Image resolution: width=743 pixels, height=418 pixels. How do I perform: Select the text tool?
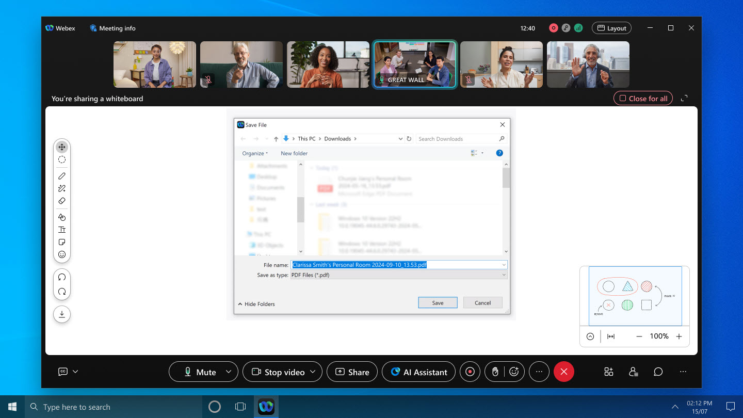[x=62, y=230]
